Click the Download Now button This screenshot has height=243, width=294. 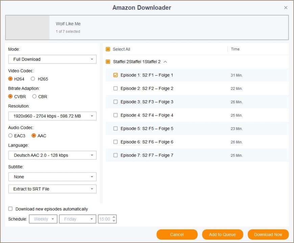coord(268,234)
